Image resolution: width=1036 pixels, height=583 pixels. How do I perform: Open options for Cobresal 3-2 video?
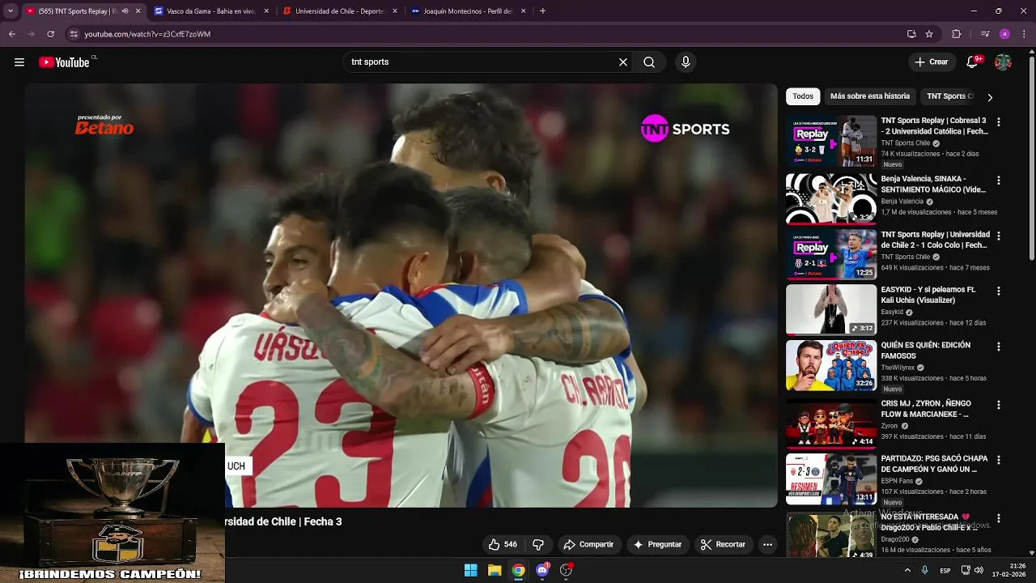point(998,122)
